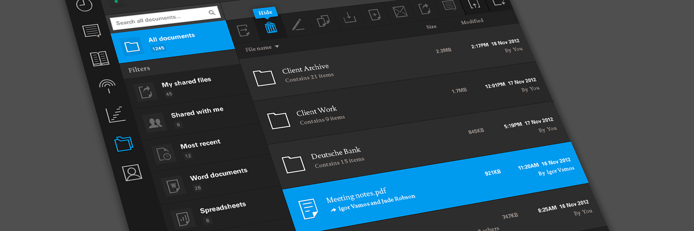Click the 5:19PM 17 Nov 2012 date
694x231 pixels.
tap(529, 123)
